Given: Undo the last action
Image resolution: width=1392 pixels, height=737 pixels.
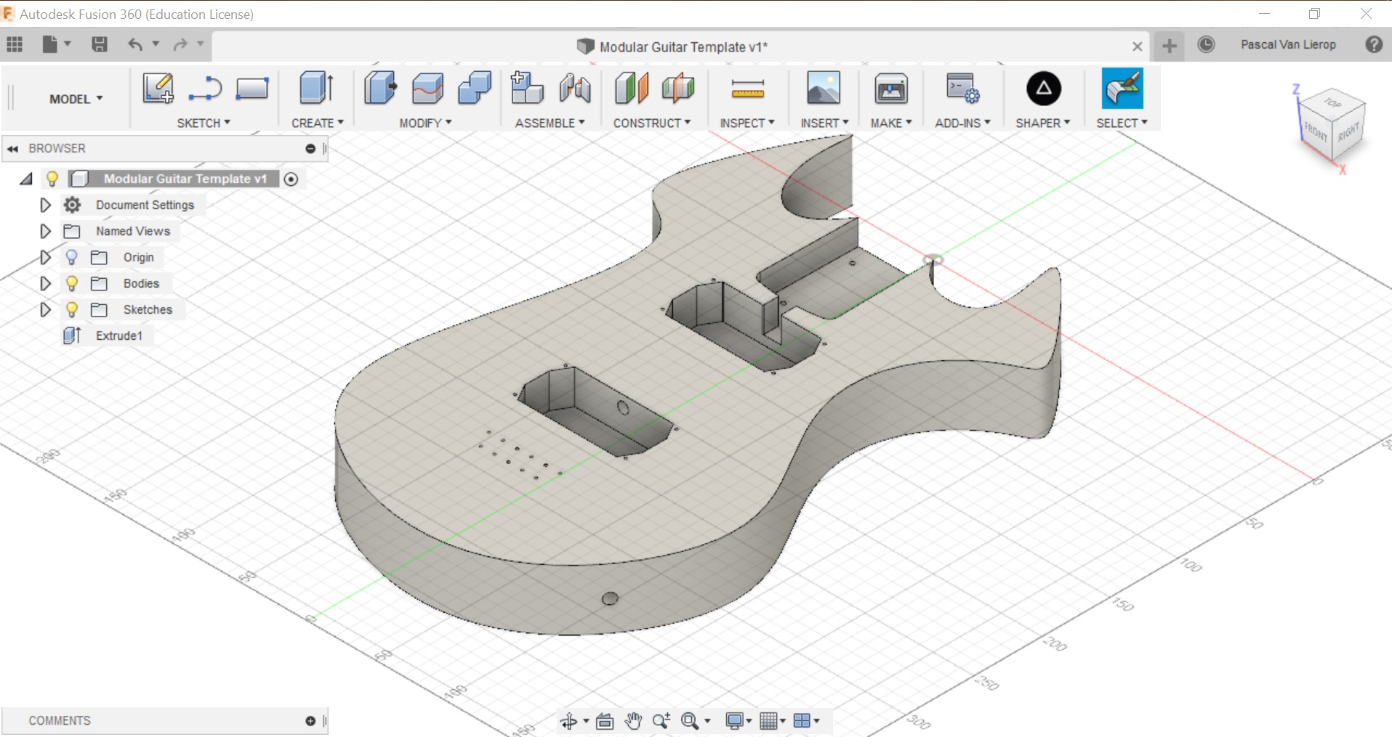Looking at the screenshot, I should click(x=135, y=45).
